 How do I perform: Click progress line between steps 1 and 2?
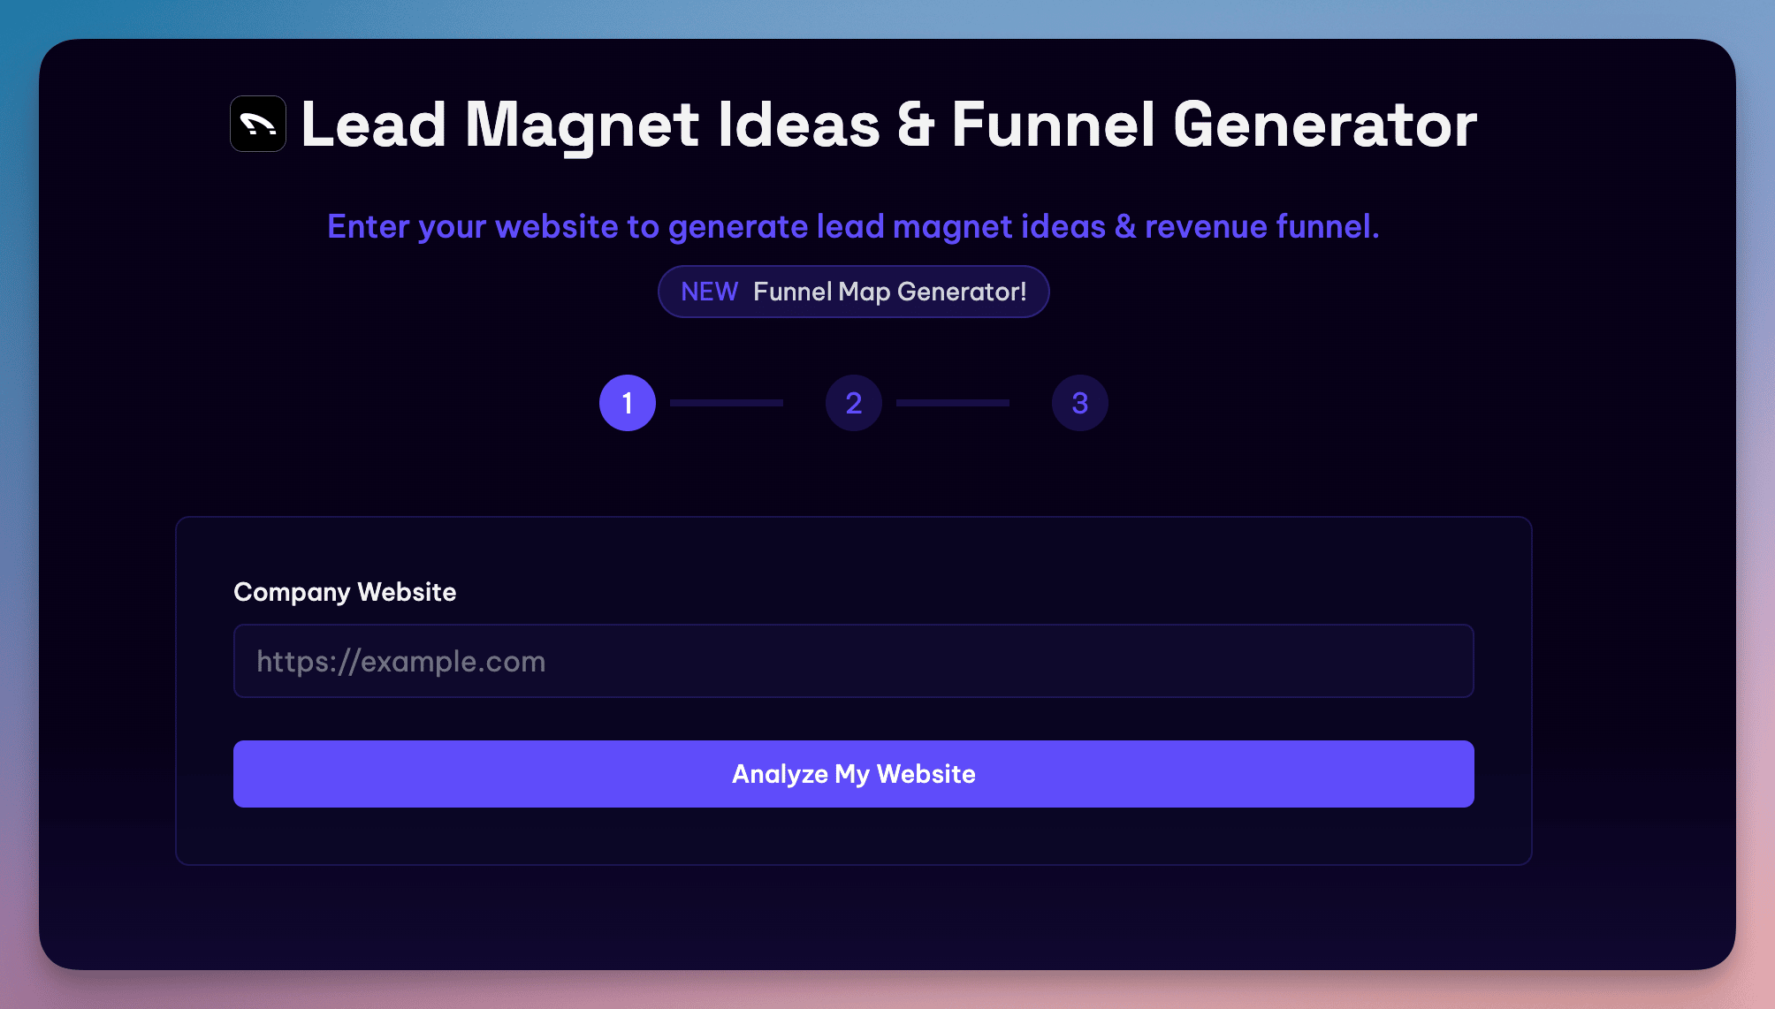[727, 403]
